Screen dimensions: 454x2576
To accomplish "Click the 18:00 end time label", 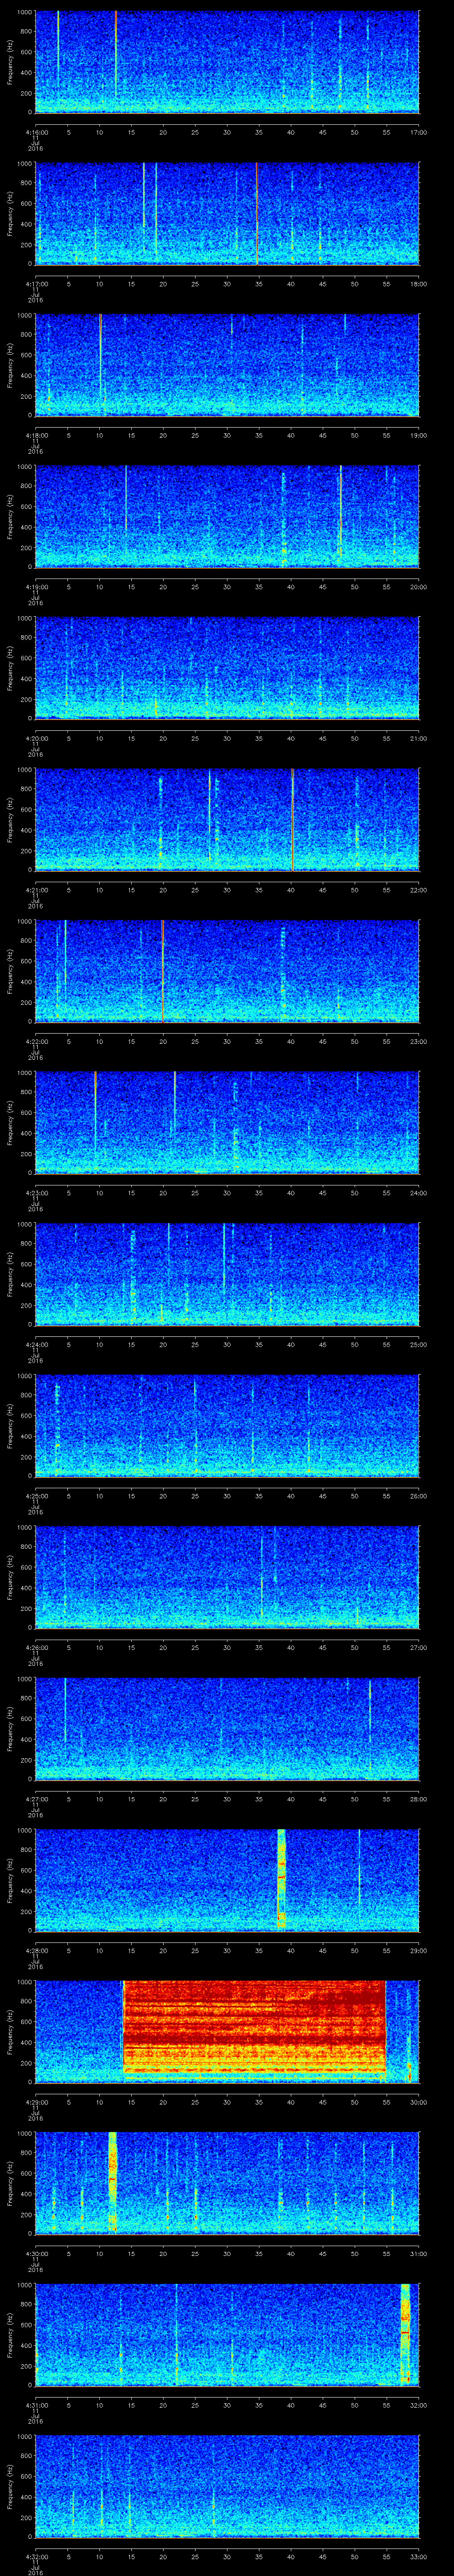I will point(418,284).
